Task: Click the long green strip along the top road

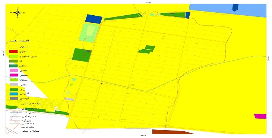Action: pyautogui.click(x=123, y=17)
